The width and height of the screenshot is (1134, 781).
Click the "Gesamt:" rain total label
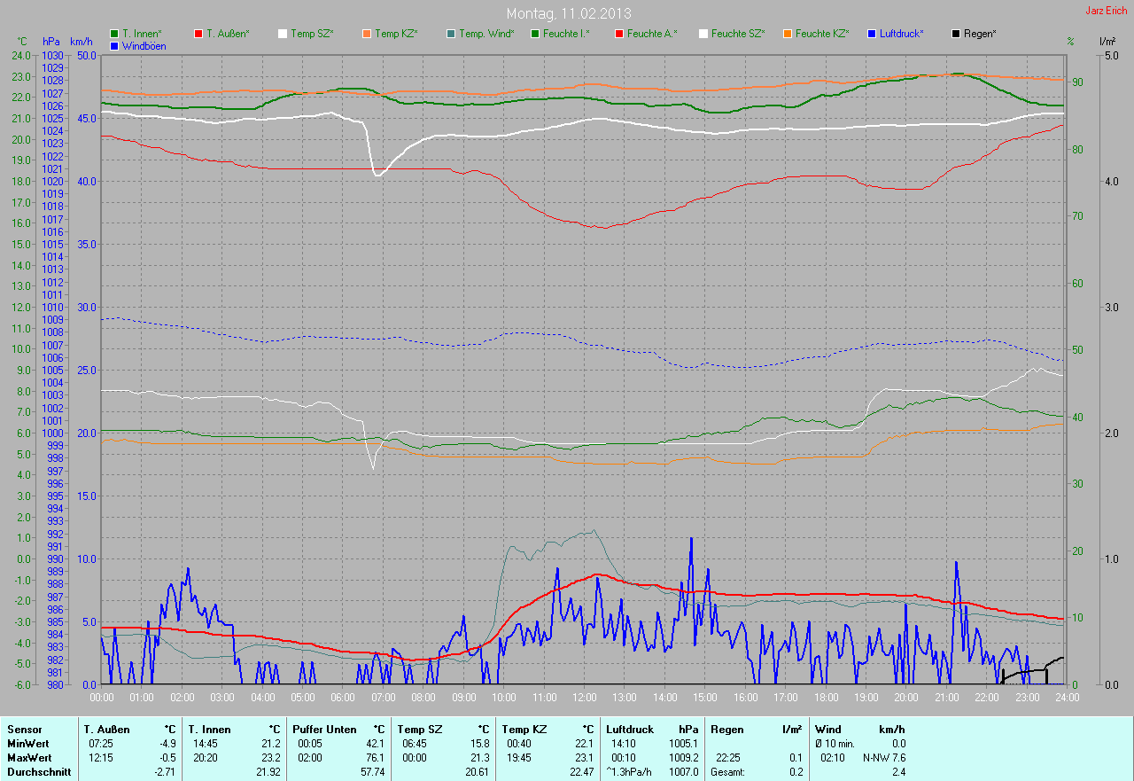[727, 772]
